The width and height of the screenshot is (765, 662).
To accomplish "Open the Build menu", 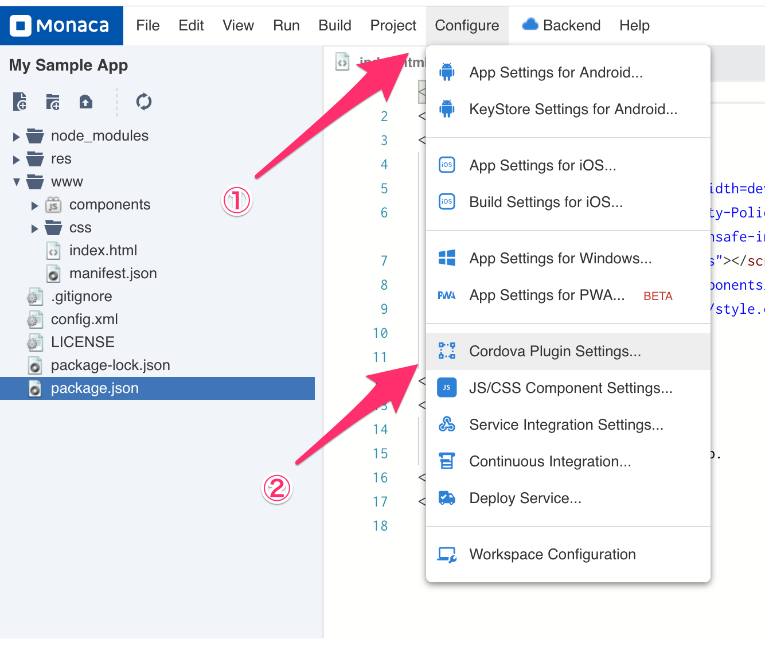I will point(335,25).
